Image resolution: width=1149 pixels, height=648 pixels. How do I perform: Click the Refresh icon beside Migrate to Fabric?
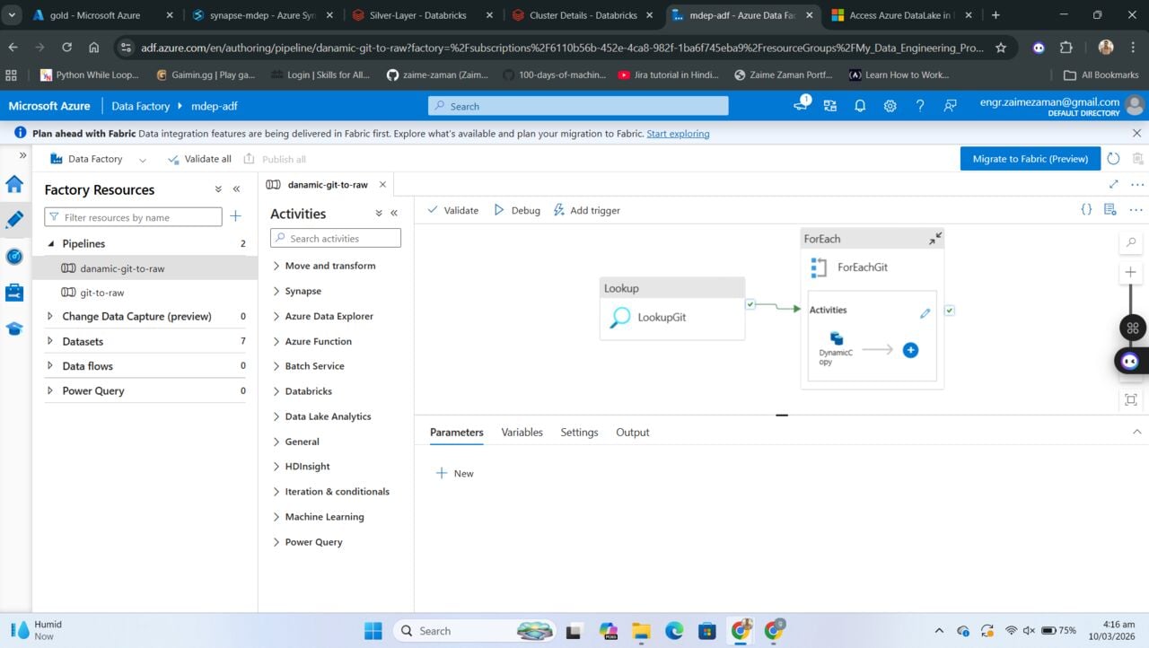click(x=1113, y=159)
